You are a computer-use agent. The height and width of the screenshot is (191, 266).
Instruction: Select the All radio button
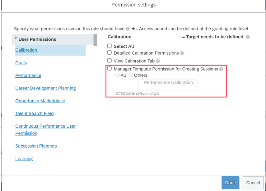tap(118, 75)
